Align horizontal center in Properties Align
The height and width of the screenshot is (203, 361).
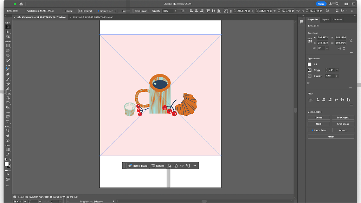click(324, 100)
